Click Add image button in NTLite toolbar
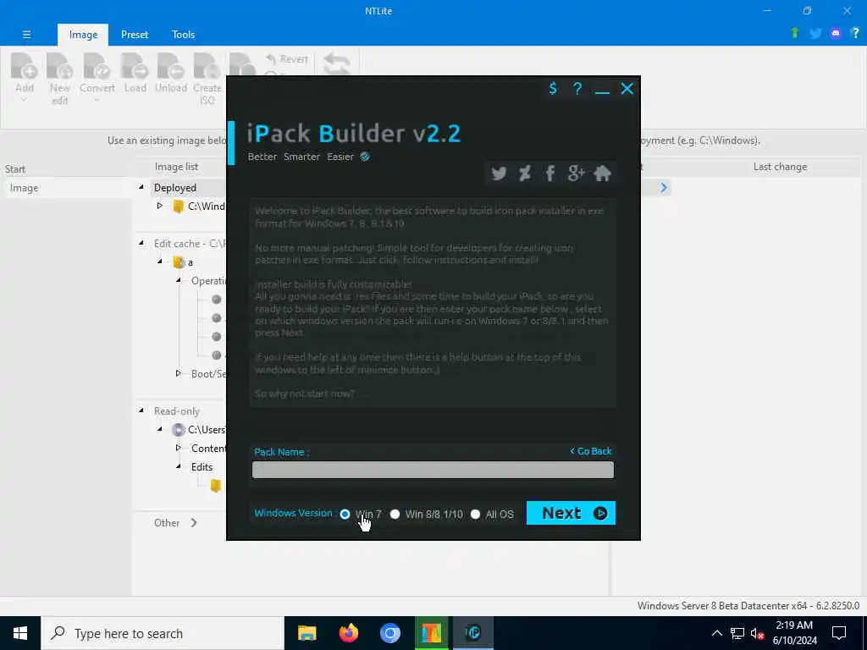 click(25, 77)
